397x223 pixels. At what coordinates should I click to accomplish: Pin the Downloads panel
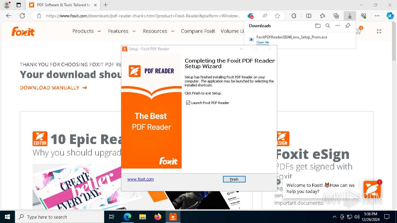[x=348, y=26]
